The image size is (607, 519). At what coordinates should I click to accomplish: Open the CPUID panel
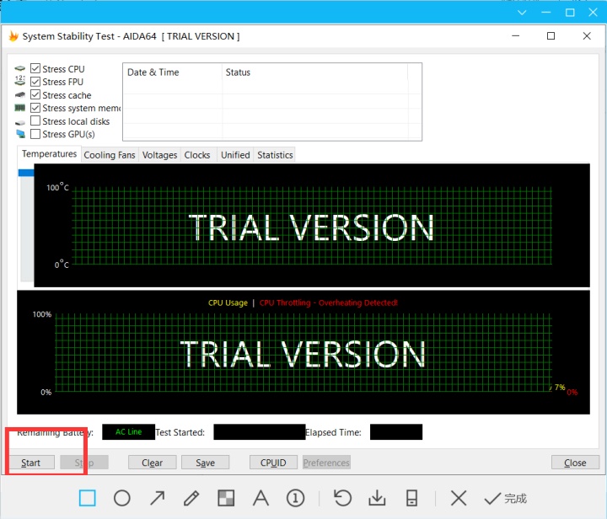point(273,463)
